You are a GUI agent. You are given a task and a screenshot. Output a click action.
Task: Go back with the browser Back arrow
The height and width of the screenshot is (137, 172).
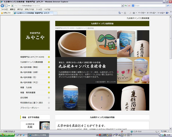tap(2, 6)
